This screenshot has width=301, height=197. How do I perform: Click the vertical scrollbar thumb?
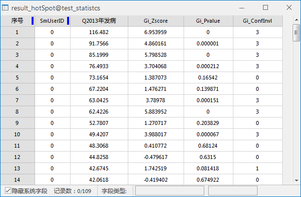click(296, 33)
